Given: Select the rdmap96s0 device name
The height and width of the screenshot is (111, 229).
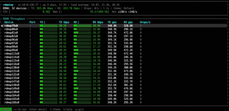Looking at the screenshot, I should (x=11, y=40).
